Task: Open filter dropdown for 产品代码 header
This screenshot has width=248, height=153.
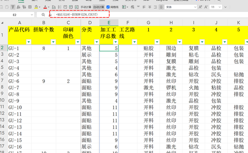Action: (x=29, y=42)
